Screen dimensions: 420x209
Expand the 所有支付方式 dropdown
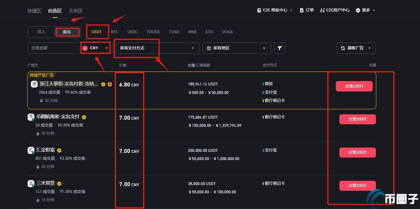157,48
